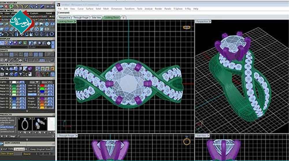Toggle the small lock beside Gem 02 swatch
Screen dimensions: 289x161
pos(18,102)
